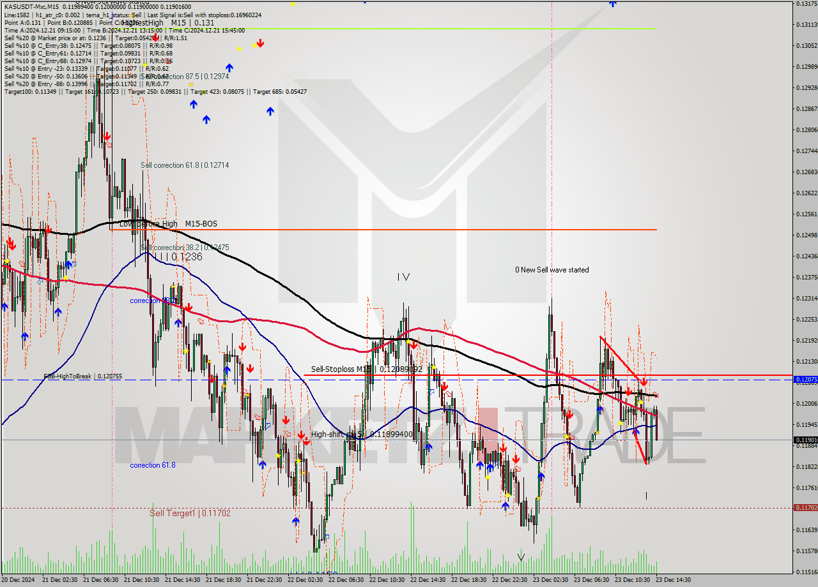Select the 'Sell %20 @ Entry -88: 0.13996' line

pyautogui.click(x=86, y=84)
